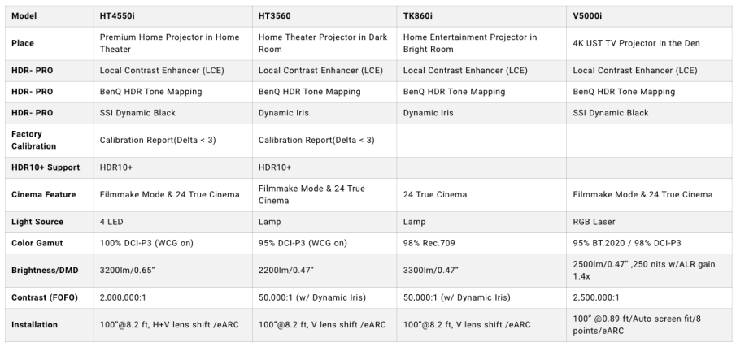
Task: Click Local Contrast Enhancer (LCE) under HT3560
Action: pos(320,71)
